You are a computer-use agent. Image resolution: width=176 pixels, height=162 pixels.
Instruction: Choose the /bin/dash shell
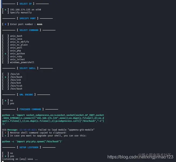12,89
